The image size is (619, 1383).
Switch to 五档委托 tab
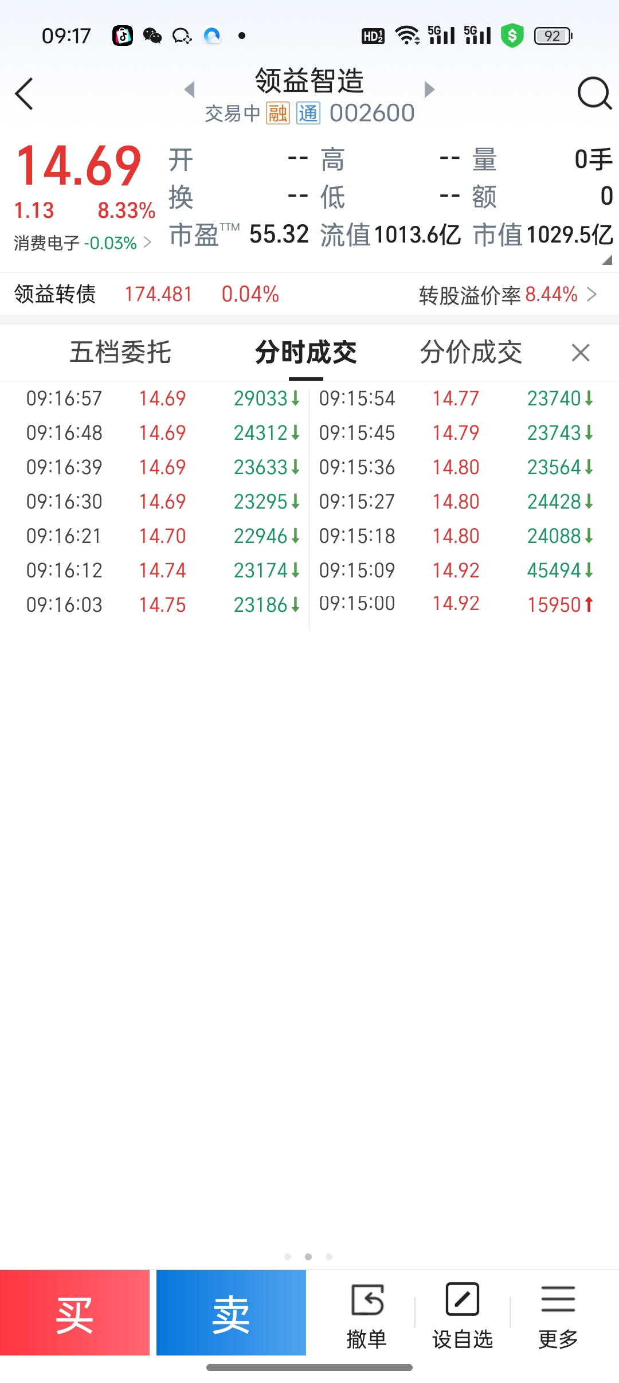click(x=120, y=352)
